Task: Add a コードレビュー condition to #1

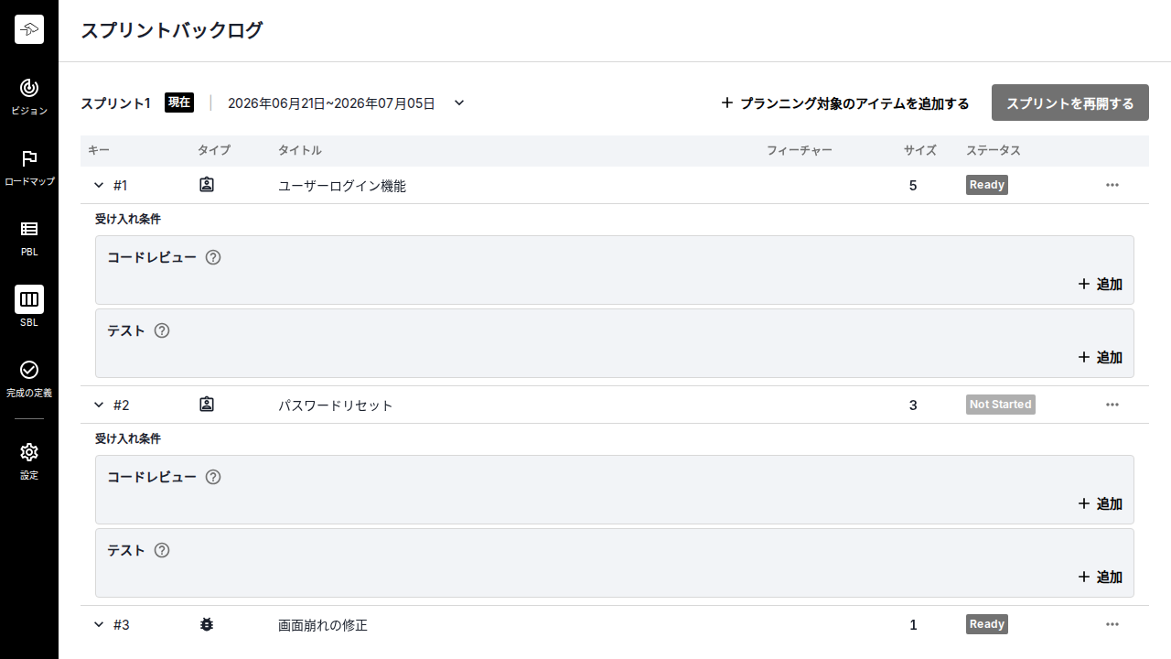Action: [1101, 284]
